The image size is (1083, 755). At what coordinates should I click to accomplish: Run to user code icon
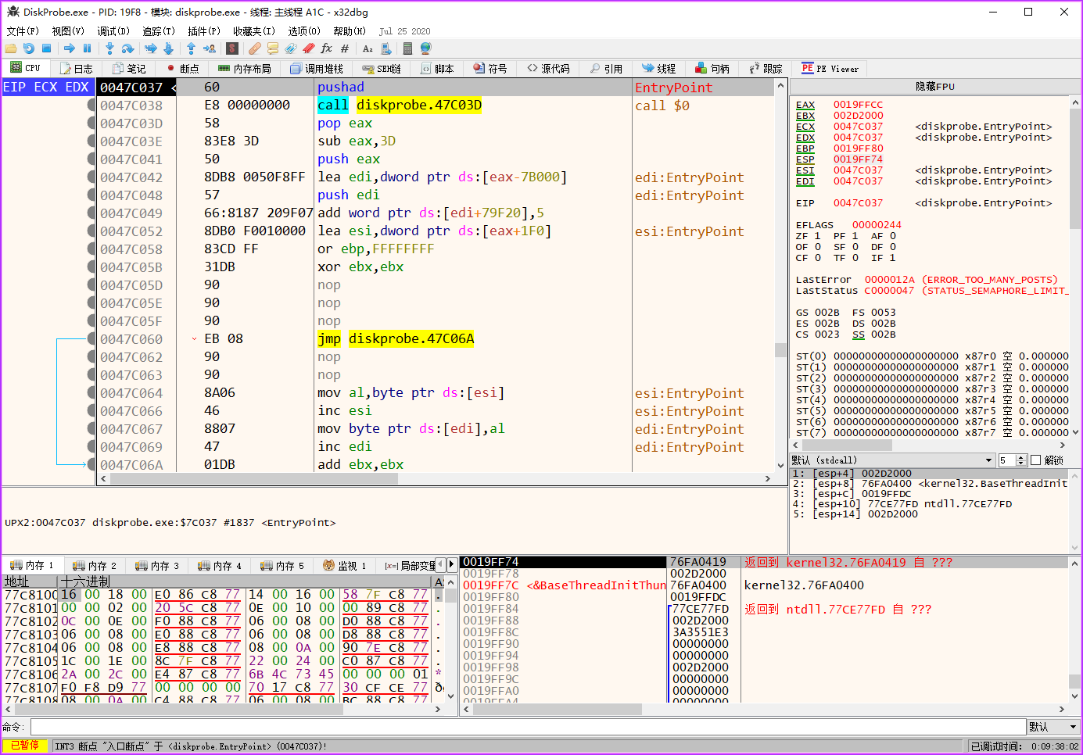[209, 48]
